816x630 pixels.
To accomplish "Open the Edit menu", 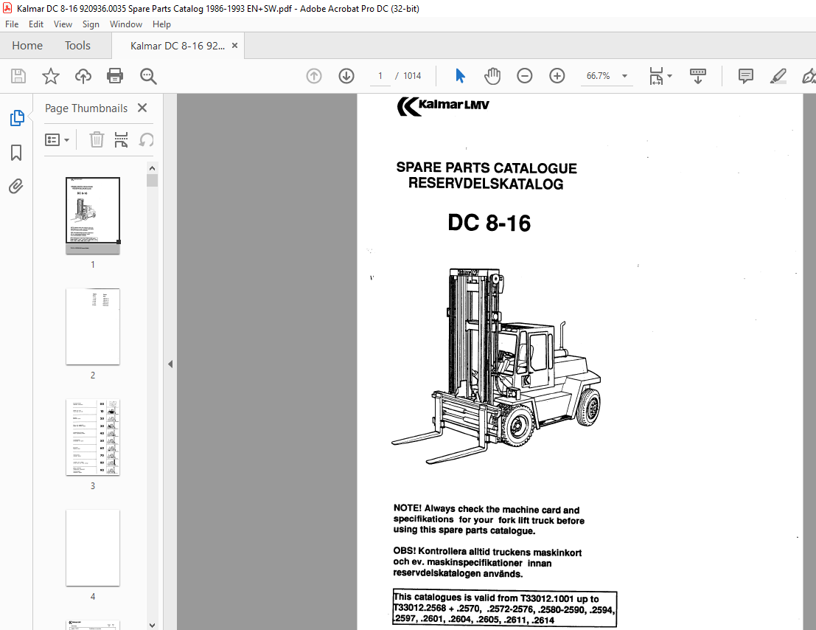I will [36, 24].
